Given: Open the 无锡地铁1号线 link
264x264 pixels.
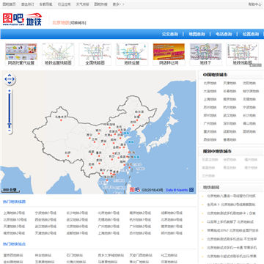Looking at the screenshot, I should point(109,220).
